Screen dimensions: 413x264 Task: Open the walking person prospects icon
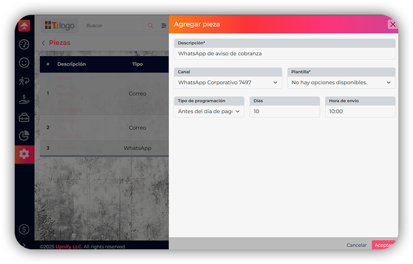(x=24, y=81)
